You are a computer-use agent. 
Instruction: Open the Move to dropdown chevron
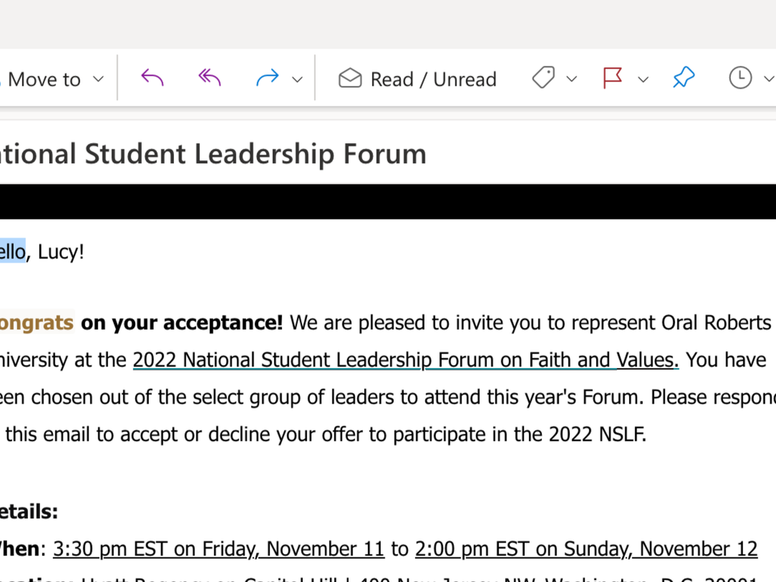98,80
